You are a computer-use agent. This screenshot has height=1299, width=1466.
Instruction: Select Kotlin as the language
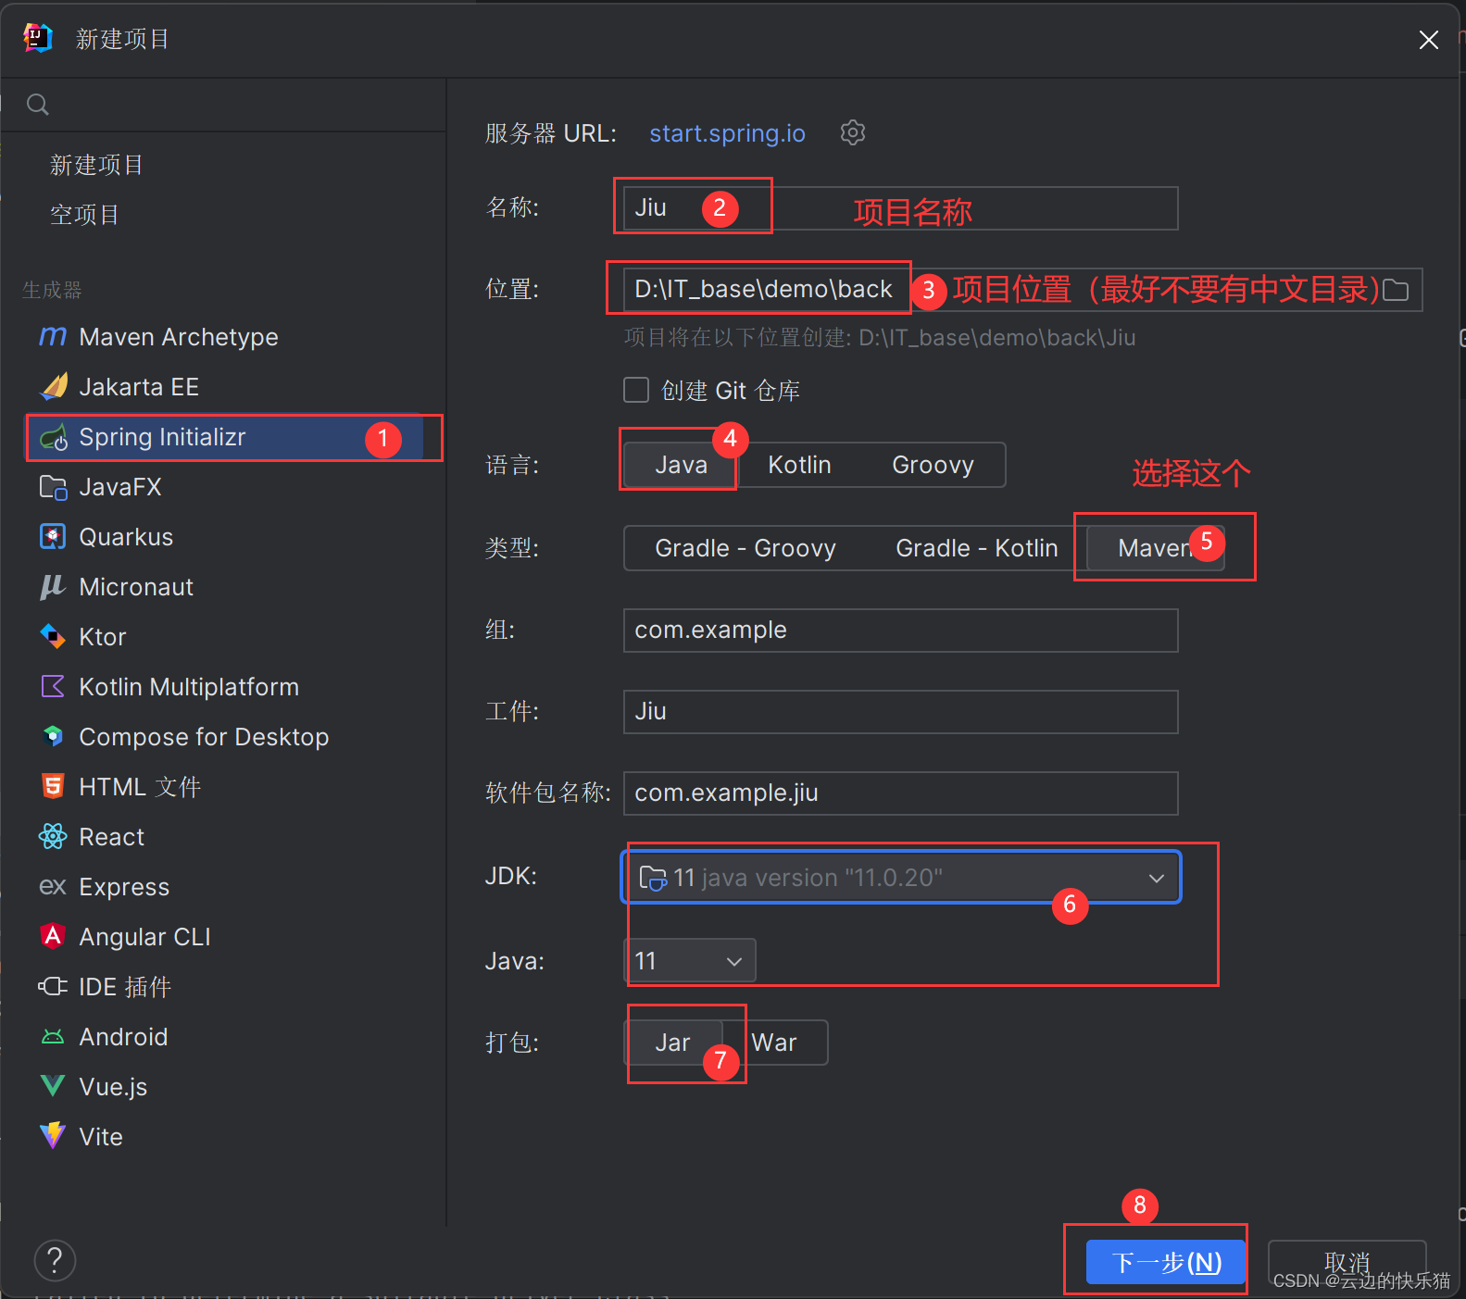point(799,465)
